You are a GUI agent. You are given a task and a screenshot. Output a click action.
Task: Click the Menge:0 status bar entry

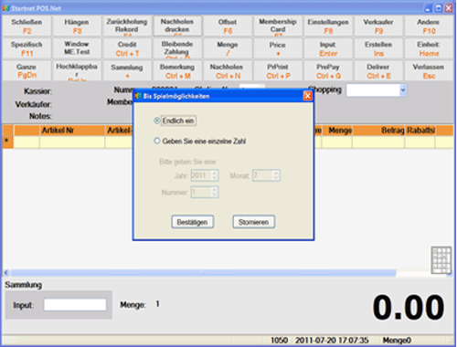(397, 340)
